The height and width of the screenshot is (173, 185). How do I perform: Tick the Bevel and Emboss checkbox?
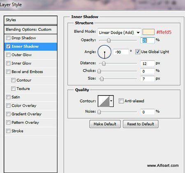tap(8, 72)
